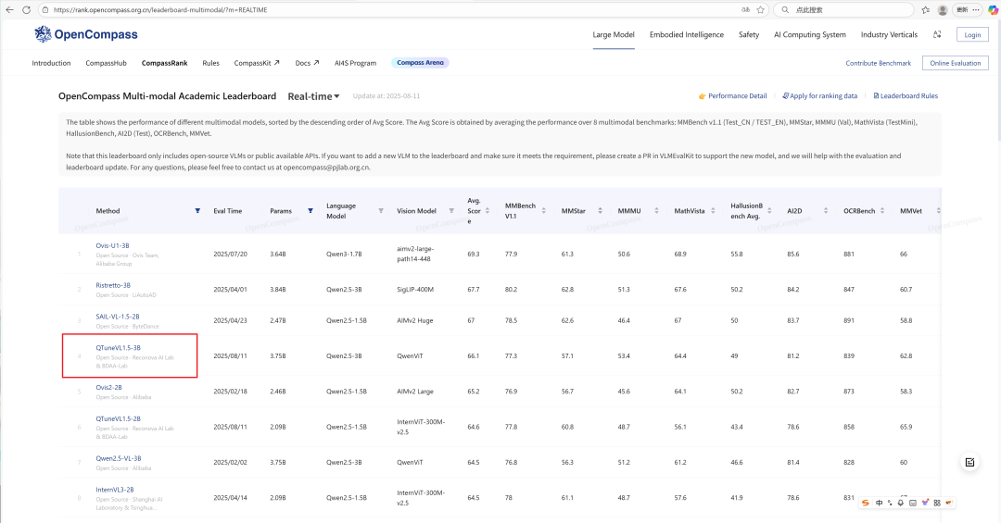This screenshot has height=523, width=1001.
Task: Sort by HallusionBench Avg. column
Action: [x=769, y=210]
